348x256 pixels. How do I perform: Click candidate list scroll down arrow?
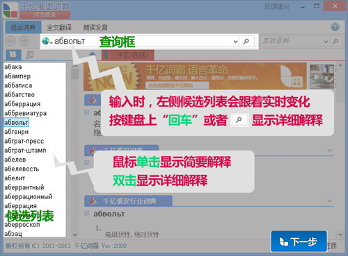tap(74, 234)
